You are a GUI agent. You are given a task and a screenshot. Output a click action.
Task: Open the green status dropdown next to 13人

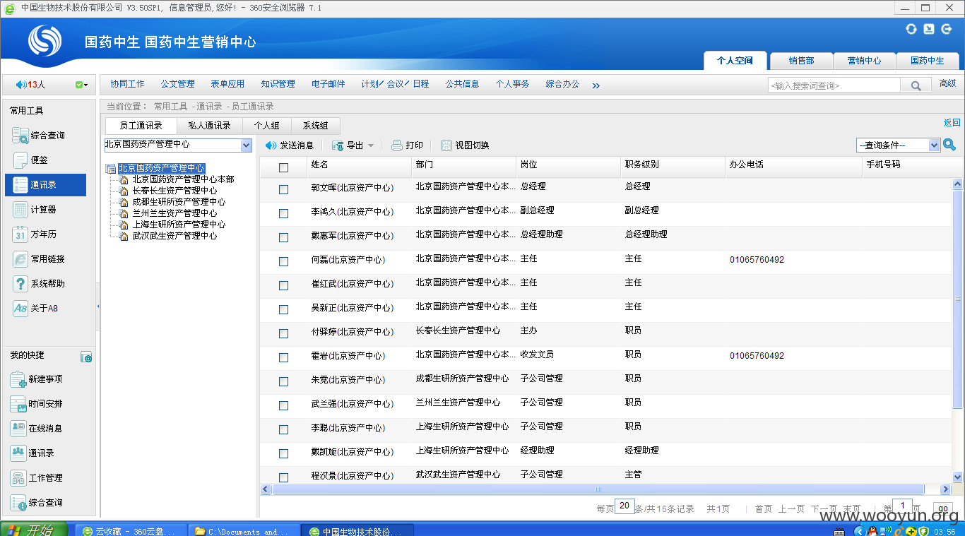[81, 85]
